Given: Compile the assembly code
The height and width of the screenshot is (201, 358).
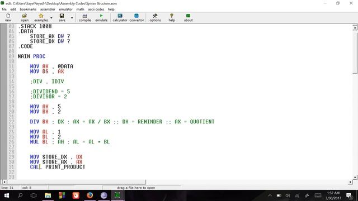Looking at the screenshot, I should (84, 17).
